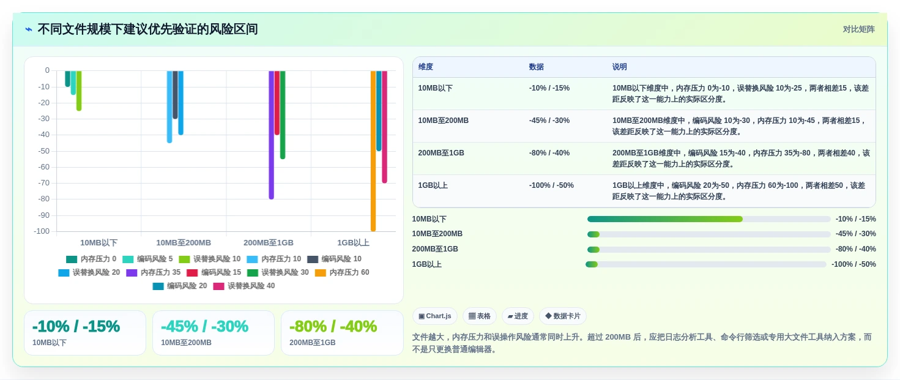Screen dimensions: 900x380
Task: Click the 200MB至1GB label on the chart x-axis
Action: [269, 243]
